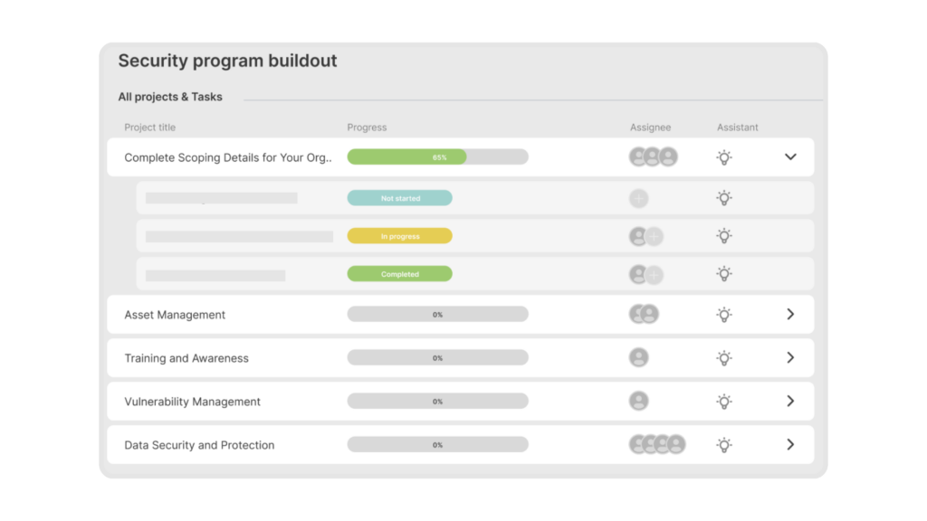Open assistant lightbulb for Data Security and Protection
927x521 pixels.
724,445
